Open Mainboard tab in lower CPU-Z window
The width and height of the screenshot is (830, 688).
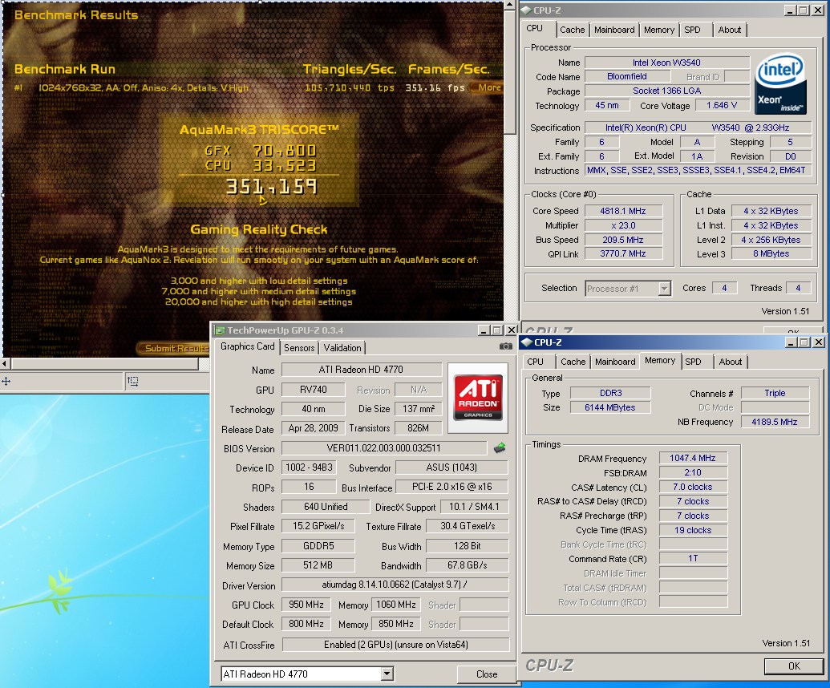click(615, 362)
